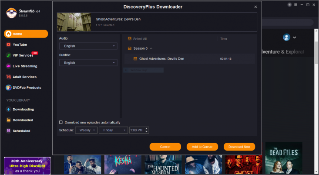Click the StreamFab sloth logo
319x175 pixels.
pyautogui.click(x=11, y=13)
